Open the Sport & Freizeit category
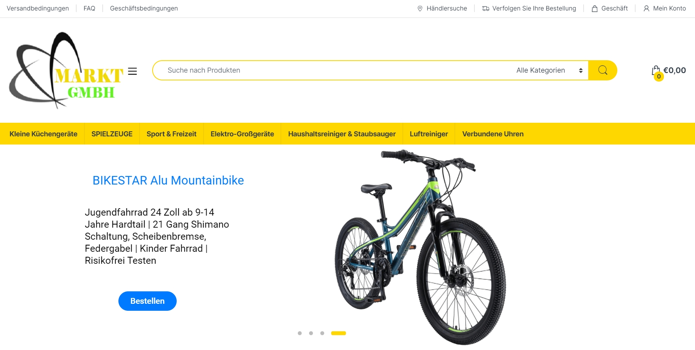Screen dimensions: 695x350 click(172, 134)
